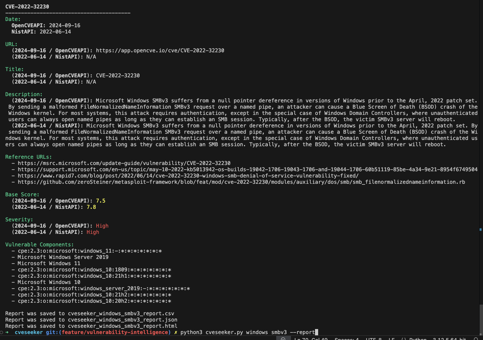Click the yellow base score 7.5
Viewport: 483px width, 340px height.
[x=100, y=201]
